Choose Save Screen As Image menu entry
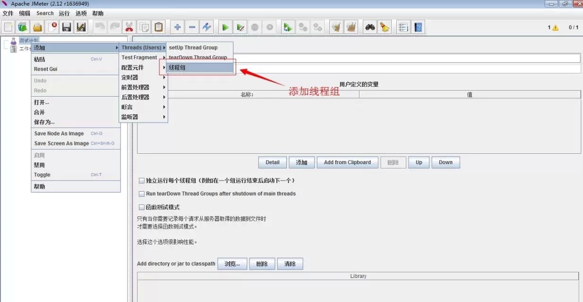Viewport: 583px width, 302px height. (x=76, y=143)
